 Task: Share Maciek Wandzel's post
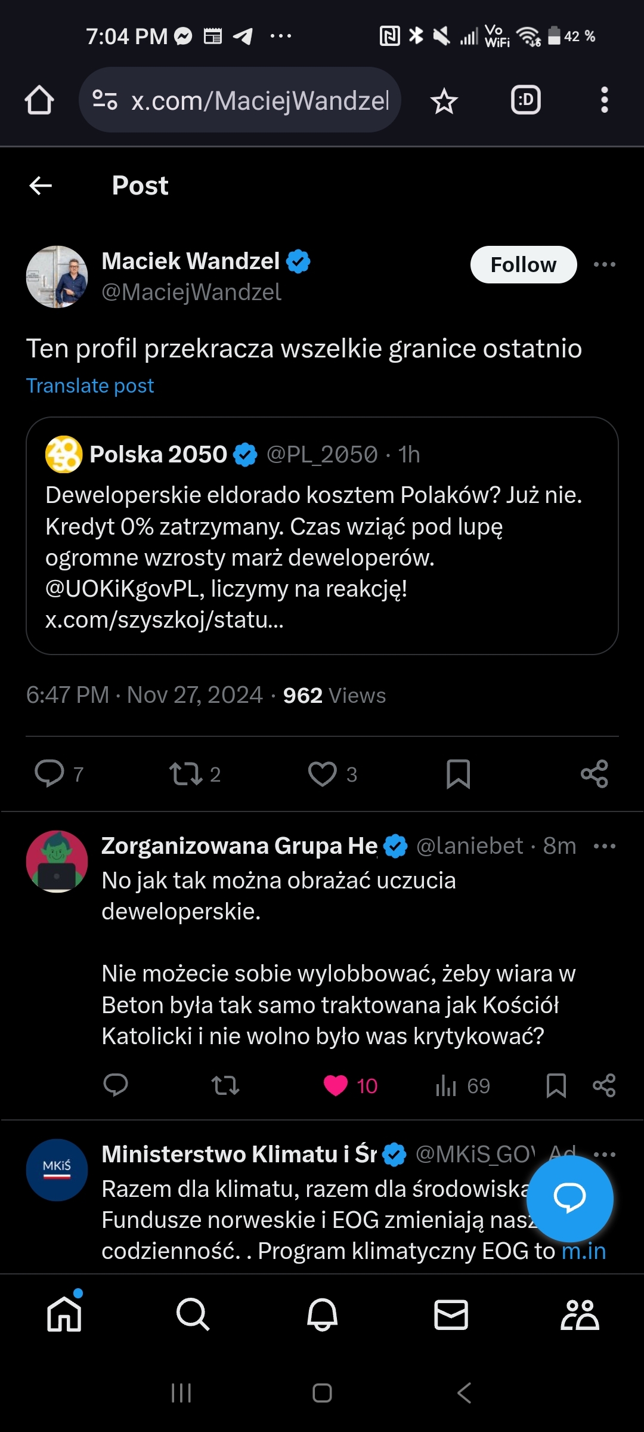pos(594,774)
